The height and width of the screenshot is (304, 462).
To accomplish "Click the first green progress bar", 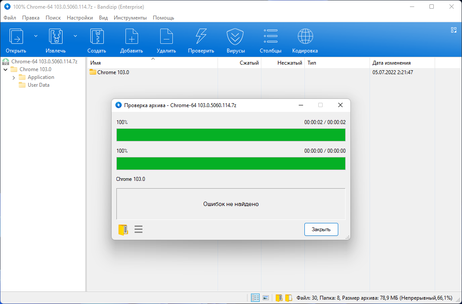I will point(231,135).
